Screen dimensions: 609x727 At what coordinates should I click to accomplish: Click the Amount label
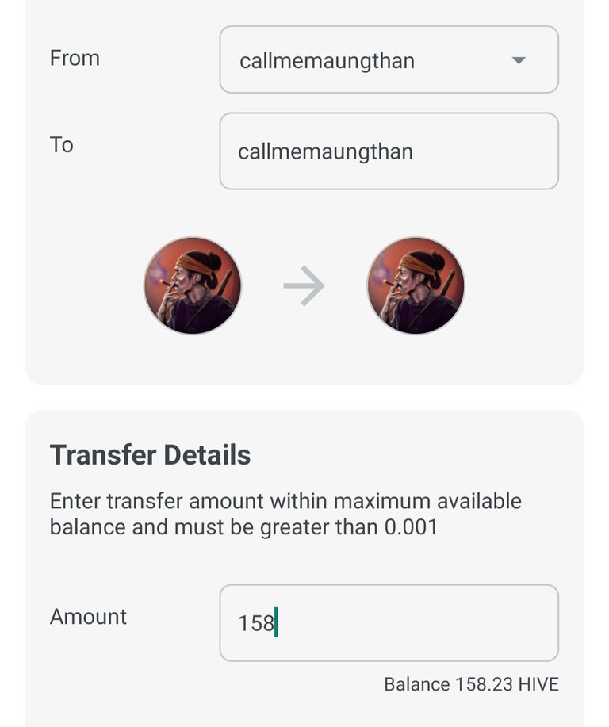click(88, 617)
